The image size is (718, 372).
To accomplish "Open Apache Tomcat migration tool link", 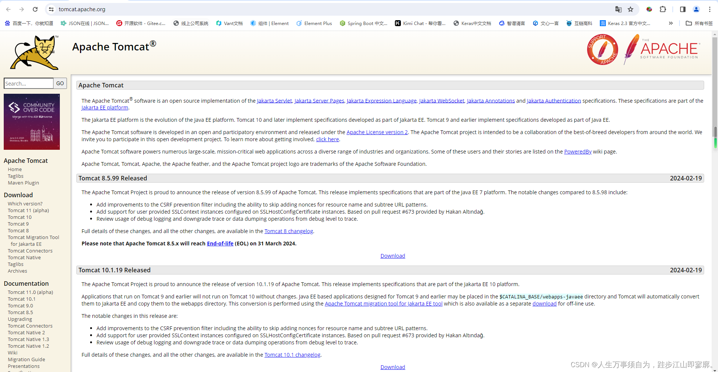I will coord(384,304).
